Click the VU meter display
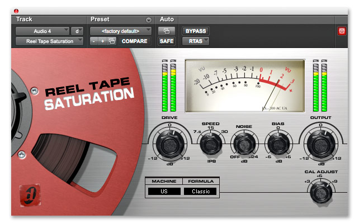Viewport: 359px width, 224px height. [x=245, y=86]
